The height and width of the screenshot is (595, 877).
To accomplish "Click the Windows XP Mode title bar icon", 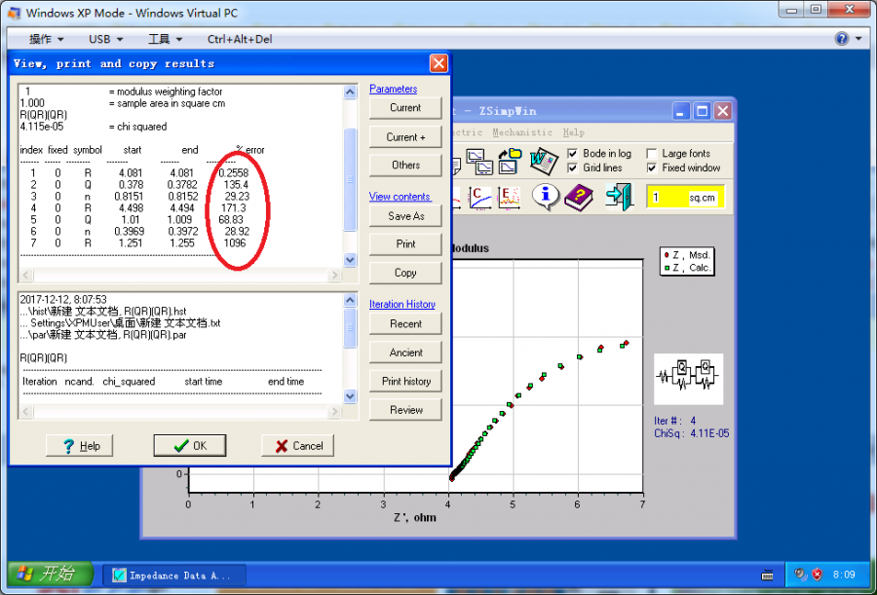I will (14, 13).
